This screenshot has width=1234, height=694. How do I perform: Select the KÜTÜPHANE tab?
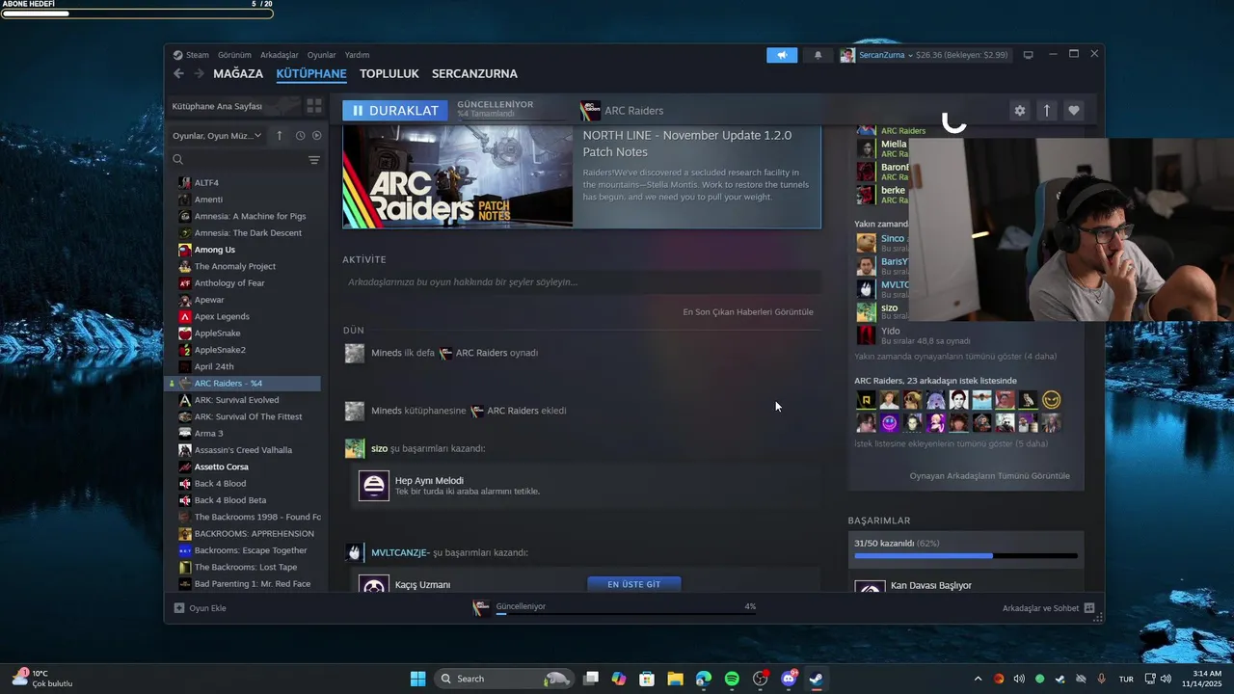pos(311,73)
